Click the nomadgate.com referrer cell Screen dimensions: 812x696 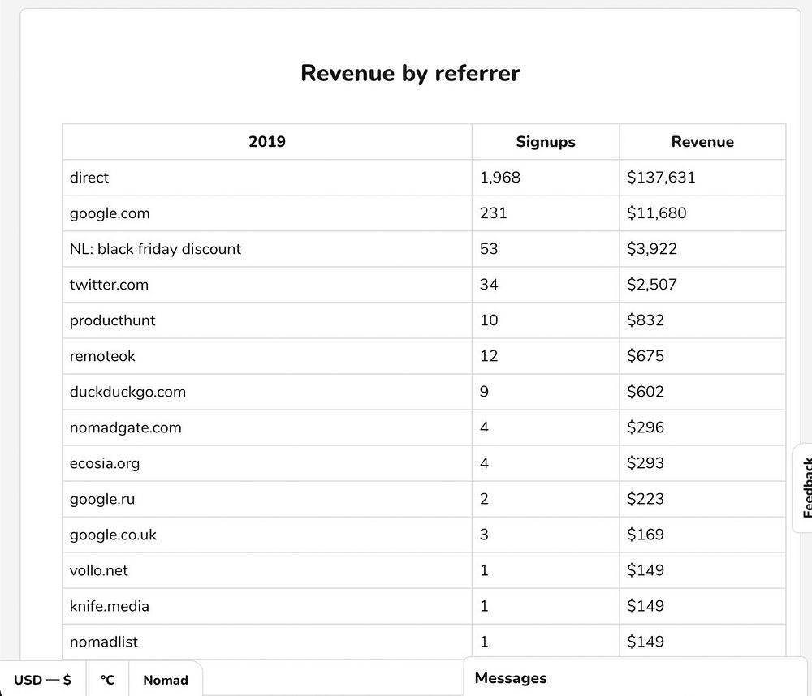(x=125, y=427)
